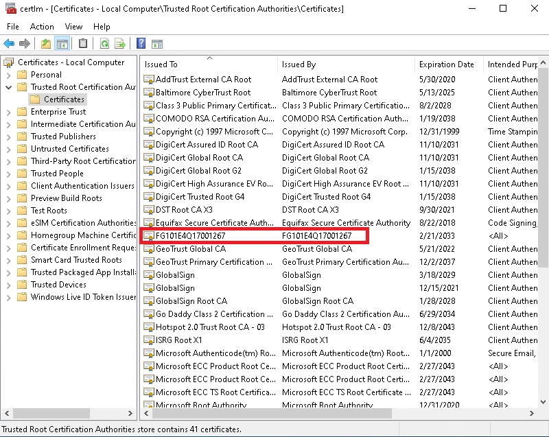Click Code Signing purpose of Equifax row
Image resolution: width=549 pixels, height=437 pixels.
[x=512, y=223]
